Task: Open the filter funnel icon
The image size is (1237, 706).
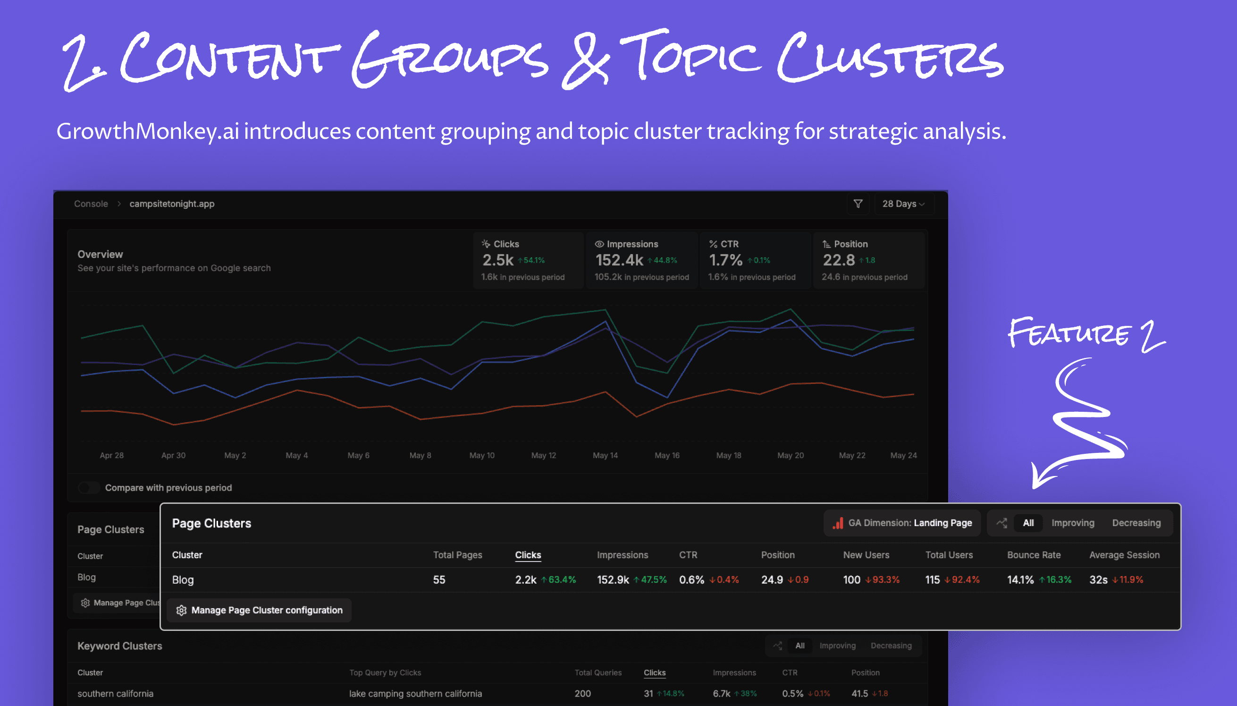Action: click(x=858, y=204)
